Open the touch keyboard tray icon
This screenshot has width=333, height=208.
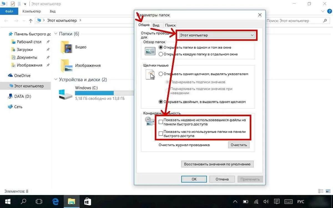(288, 202)
